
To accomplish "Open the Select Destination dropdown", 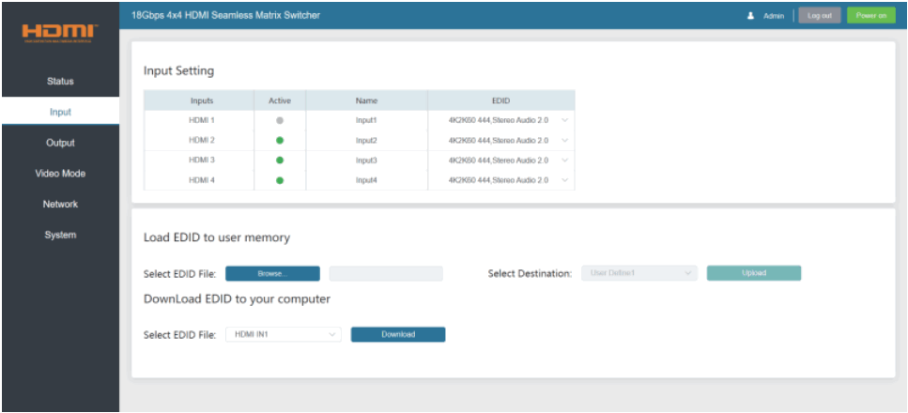I will pyautogui.click(x=639, y=273).
